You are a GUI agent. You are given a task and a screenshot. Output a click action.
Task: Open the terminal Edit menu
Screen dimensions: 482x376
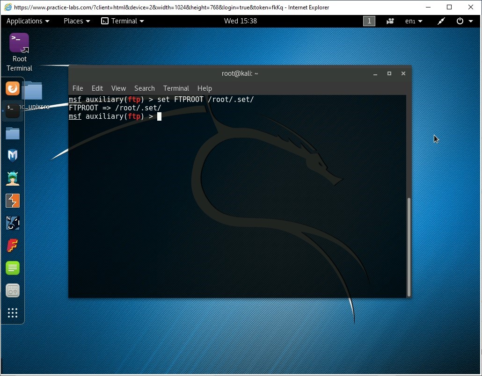point(97,88)
